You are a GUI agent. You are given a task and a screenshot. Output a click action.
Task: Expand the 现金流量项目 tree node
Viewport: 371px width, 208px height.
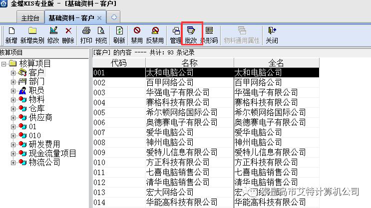click(x=13, y=154)
